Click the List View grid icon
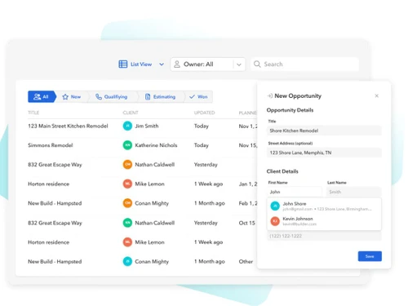 pyautogui.click(x=123, y=64)
